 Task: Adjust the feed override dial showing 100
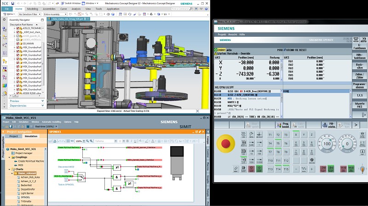tap(327, 143)
